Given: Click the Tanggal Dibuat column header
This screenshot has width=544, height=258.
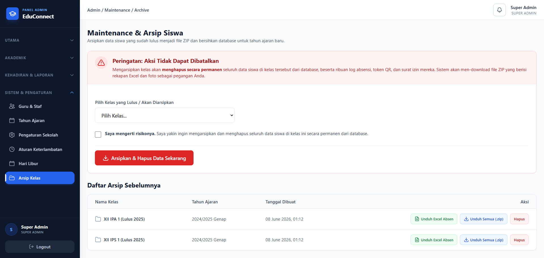Looking at the screenshot, I should pos(280,202).
